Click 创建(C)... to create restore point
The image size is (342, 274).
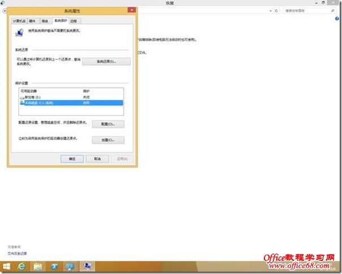pyautogui.click(x=108, y=140)
